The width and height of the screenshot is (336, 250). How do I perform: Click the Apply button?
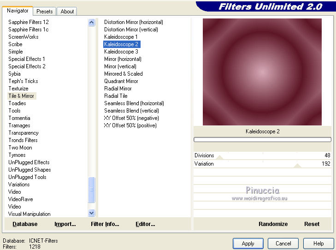click(248, 244)
